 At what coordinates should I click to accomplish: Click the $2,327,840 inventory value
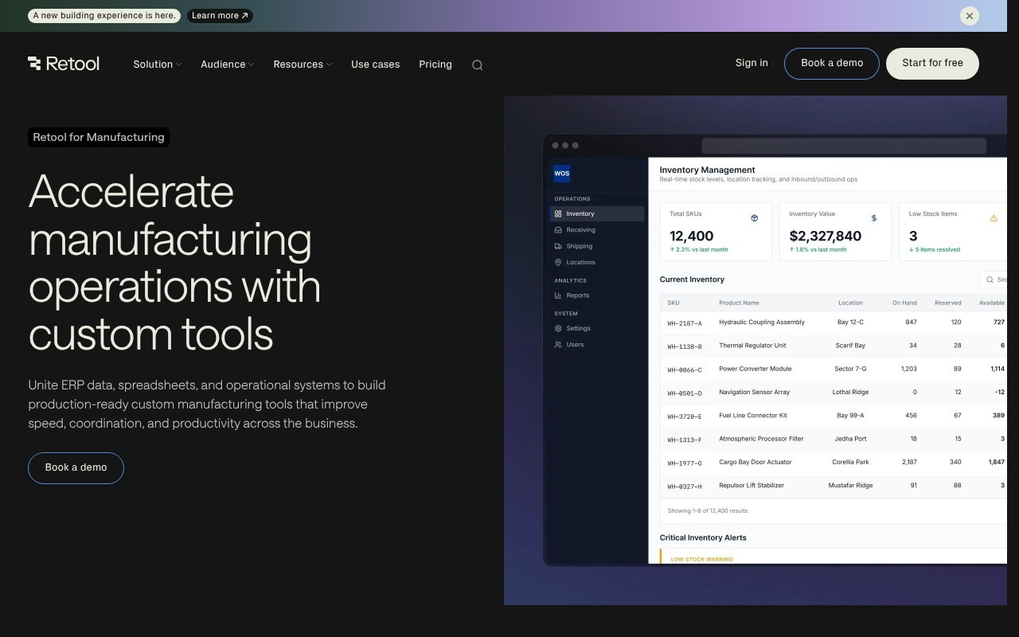(x=825, y=236)
